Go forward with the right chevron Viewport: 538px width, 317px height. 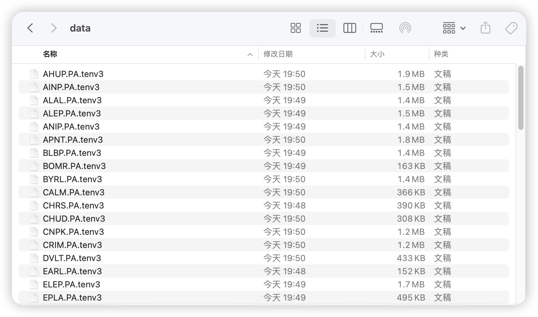pyautogui.click(x=54, y=28)
